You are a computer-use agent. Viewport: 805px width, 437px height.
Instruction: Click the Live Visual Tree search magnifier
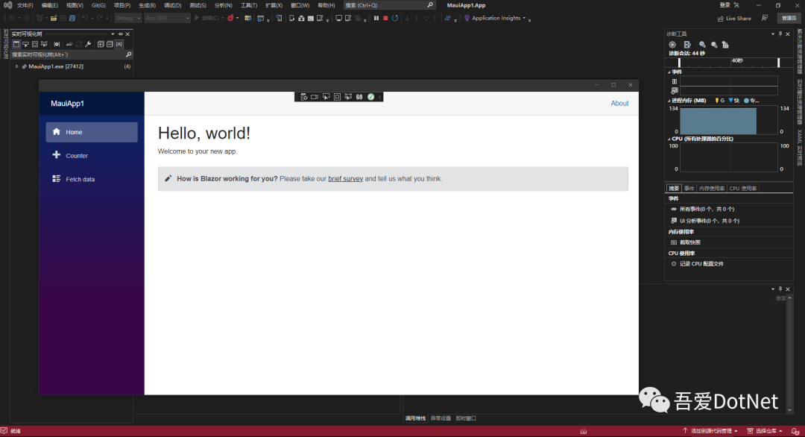(x=128, y=54)
